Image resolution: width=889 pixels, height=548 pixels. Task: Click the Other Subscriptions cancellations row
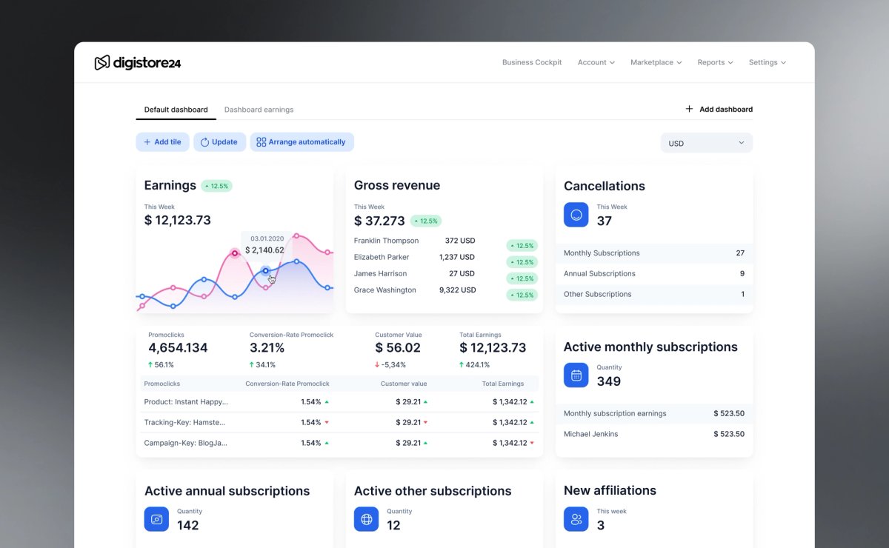click(x=654, y=294)
